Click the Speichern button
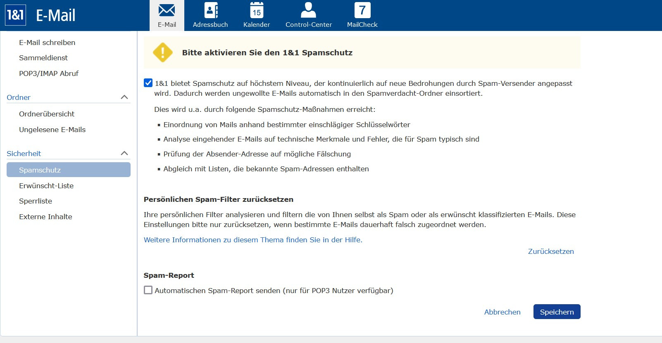 point(557,312)
